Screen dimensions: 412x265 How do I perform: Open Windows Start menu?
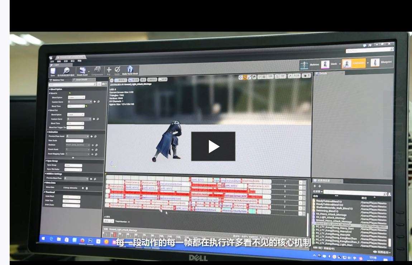click(x=43, y=238)
